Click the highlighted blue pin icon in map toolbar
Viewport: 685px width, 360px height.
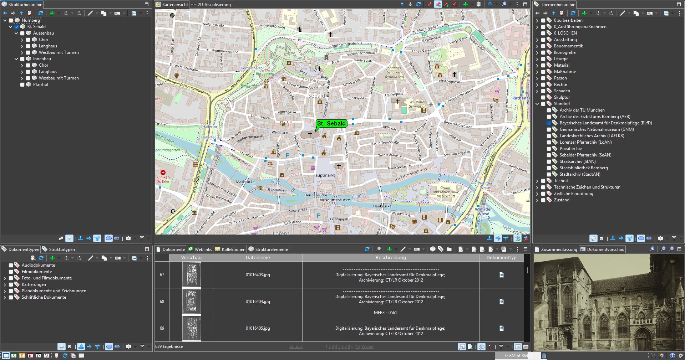[x=438, y=4]
